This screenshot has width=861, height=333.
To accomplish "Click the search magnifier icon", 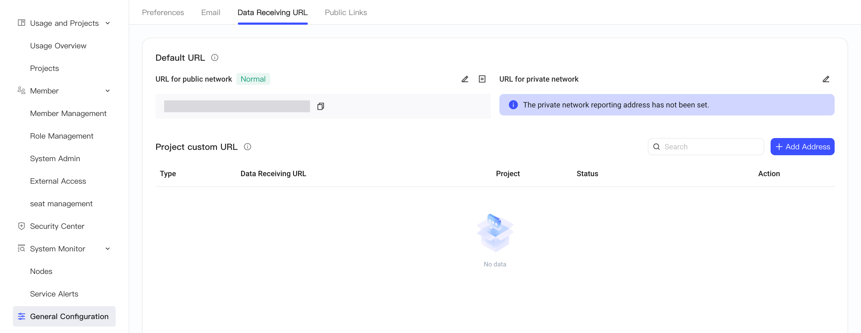I will (657, 147).
